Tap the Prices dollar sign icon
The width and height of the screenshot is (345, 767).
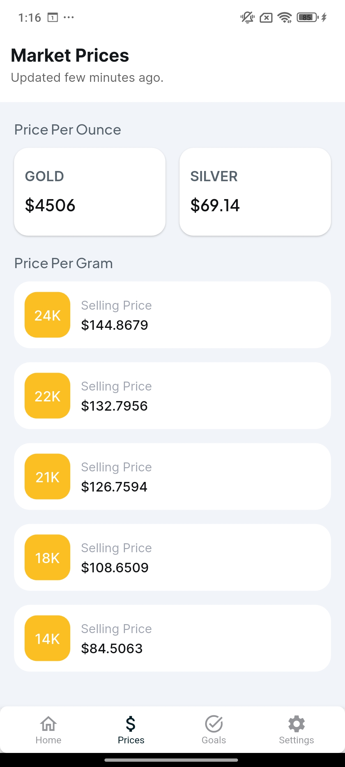(x=131, y=724)
